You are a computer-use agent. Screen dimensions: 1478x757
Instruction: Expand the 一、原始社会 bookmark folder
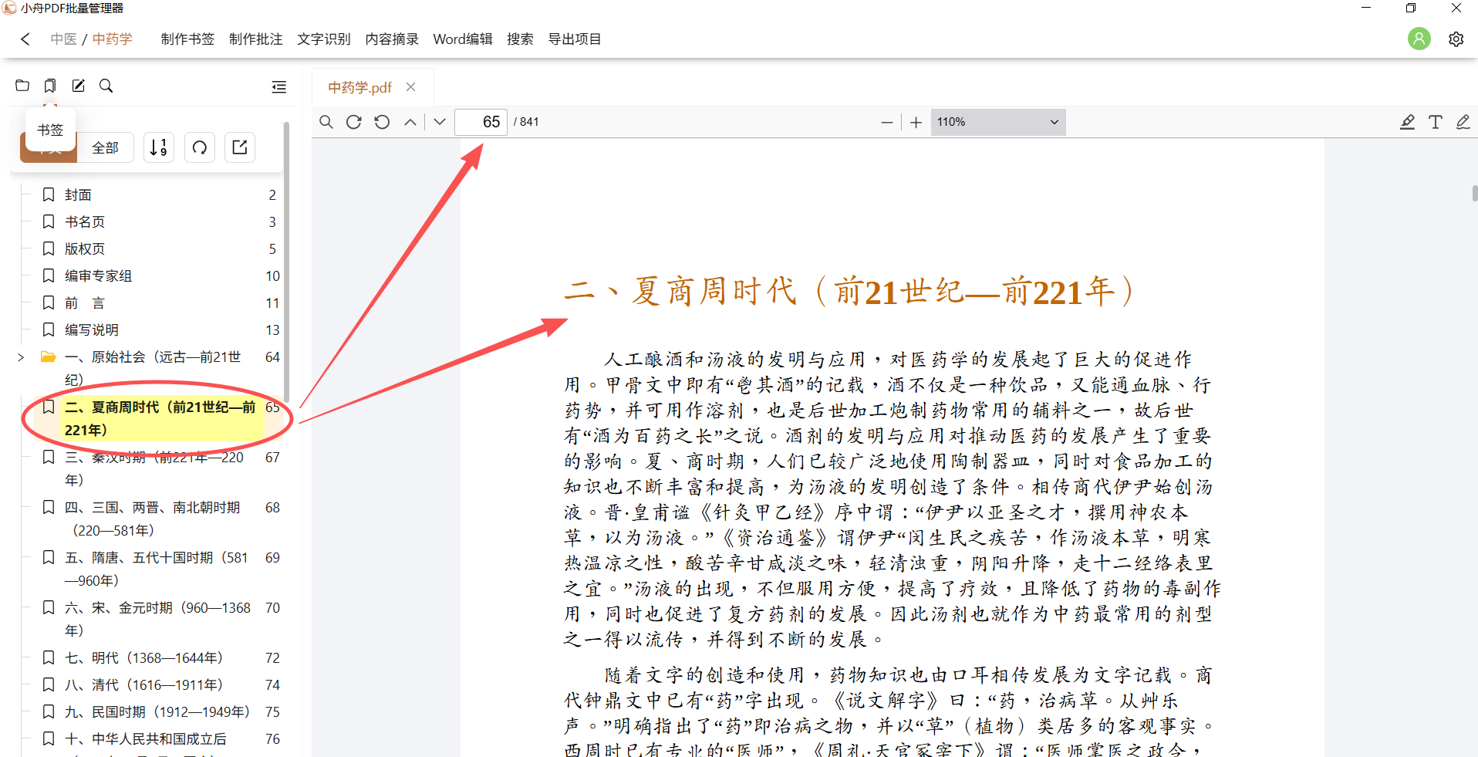click(x=21, y=357)
